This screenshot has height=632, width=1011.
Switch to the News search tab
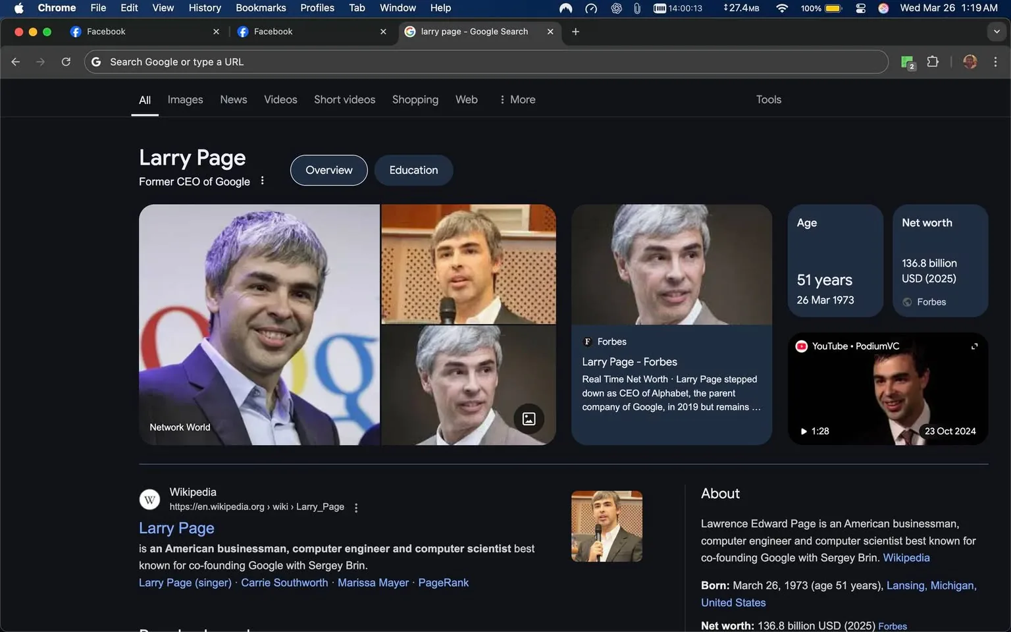[233, 99]
